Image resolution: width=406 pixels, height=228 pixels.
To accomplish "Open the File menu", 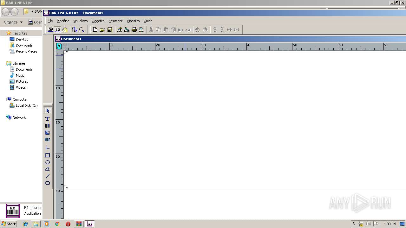I will pos(50,21).
